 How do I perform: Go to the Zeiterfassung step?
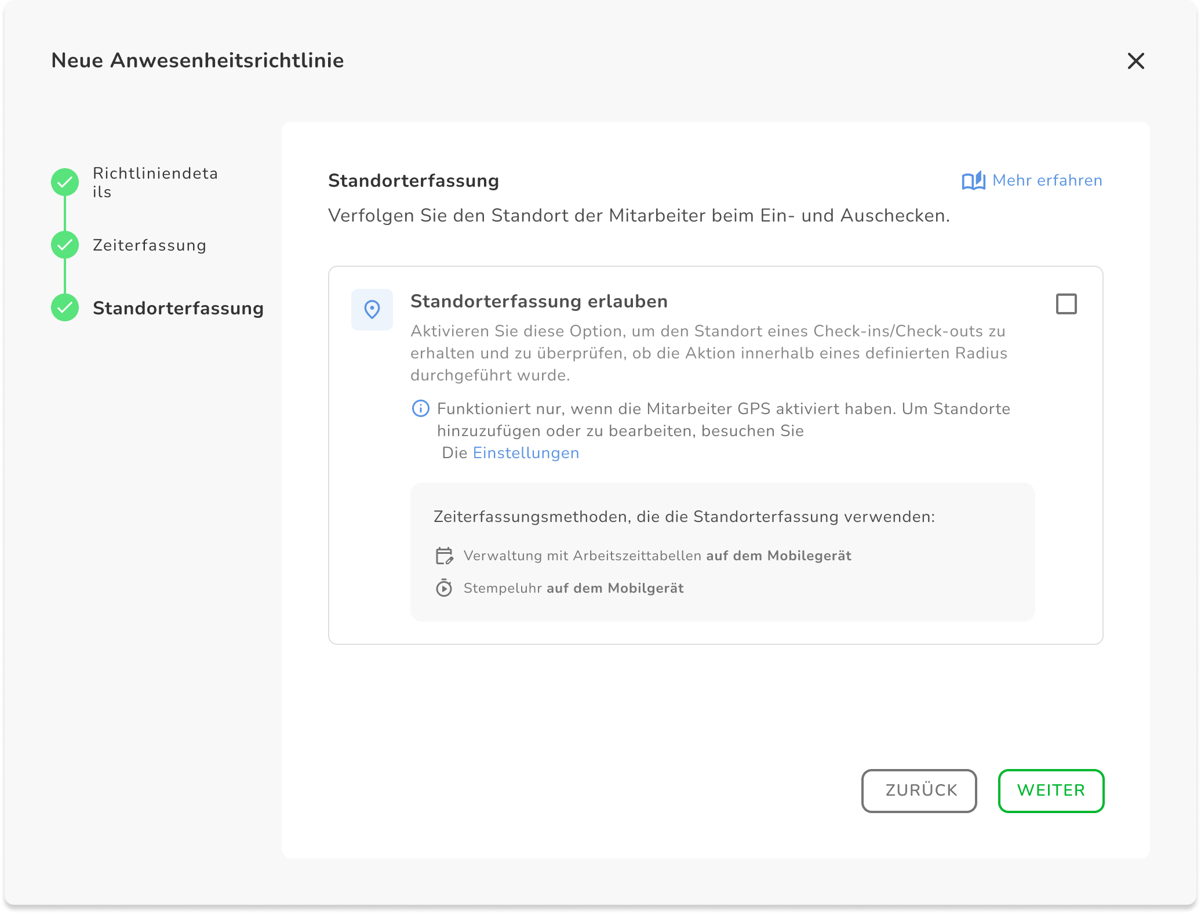(x=150, y=245)
